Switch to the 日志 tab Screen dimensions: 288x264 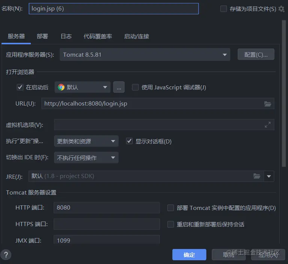pos(66,36)
